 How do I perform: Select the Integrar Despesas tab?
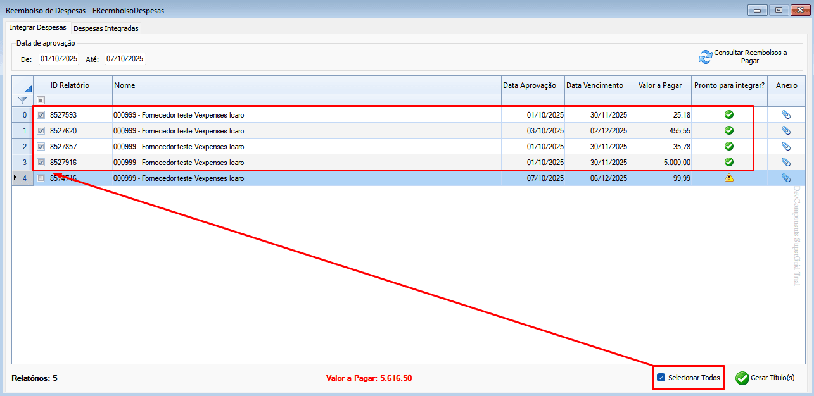38,28
